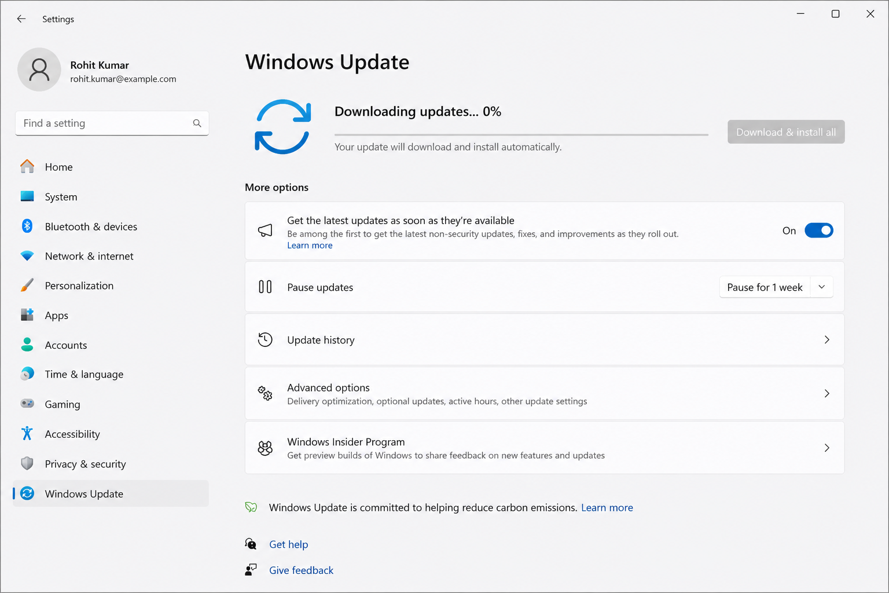This screenshot has width=889, height=593.
Task: Click the back arrow in Settings header
Action: [x=21, y=19]
